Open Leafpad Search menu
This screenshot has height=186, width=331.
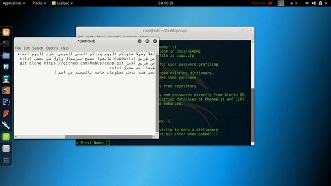pos(38,48)
